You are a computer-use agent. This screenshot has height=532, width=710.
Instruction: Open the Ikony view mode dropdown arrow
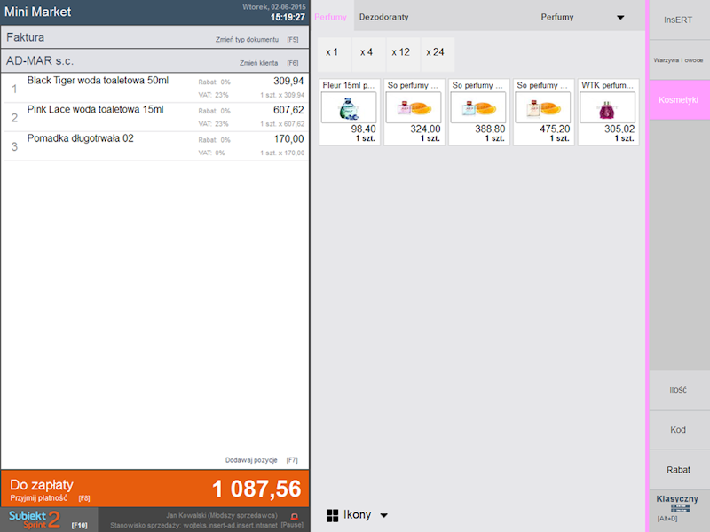[x=384, y=515]
